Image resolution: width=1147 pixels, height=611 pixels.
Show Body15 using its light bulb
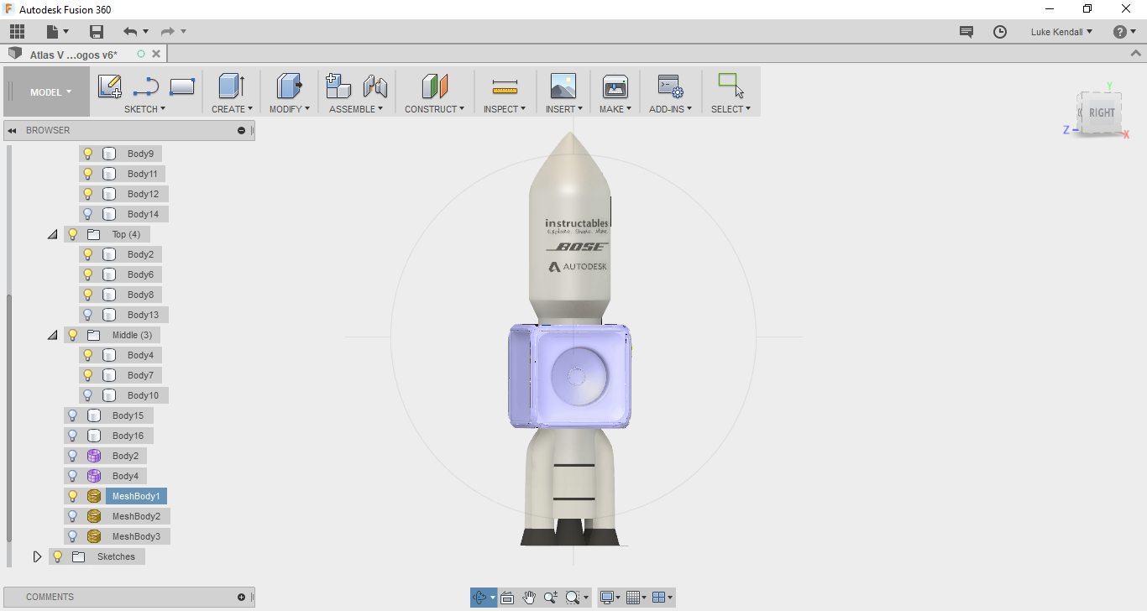tap(72, 415)
